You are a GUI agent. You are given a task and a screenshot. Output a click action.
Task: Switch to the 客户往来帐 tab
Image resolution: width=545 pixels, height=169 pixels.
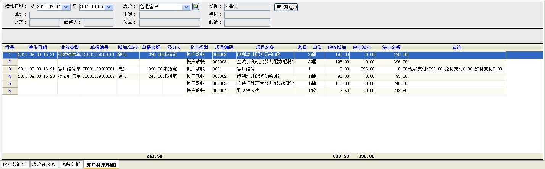pyautogui.click(x=44, y=164)
